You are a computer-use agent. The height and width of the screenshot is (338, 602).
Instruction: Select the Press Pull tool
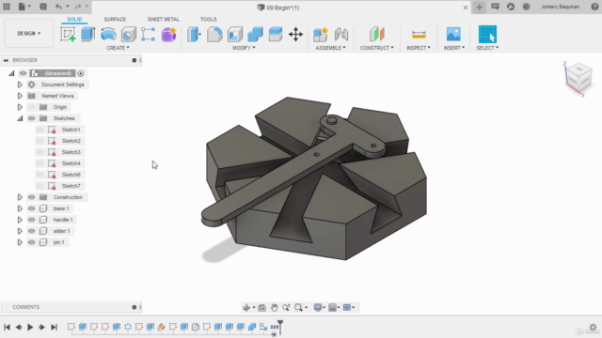point(194,34)
